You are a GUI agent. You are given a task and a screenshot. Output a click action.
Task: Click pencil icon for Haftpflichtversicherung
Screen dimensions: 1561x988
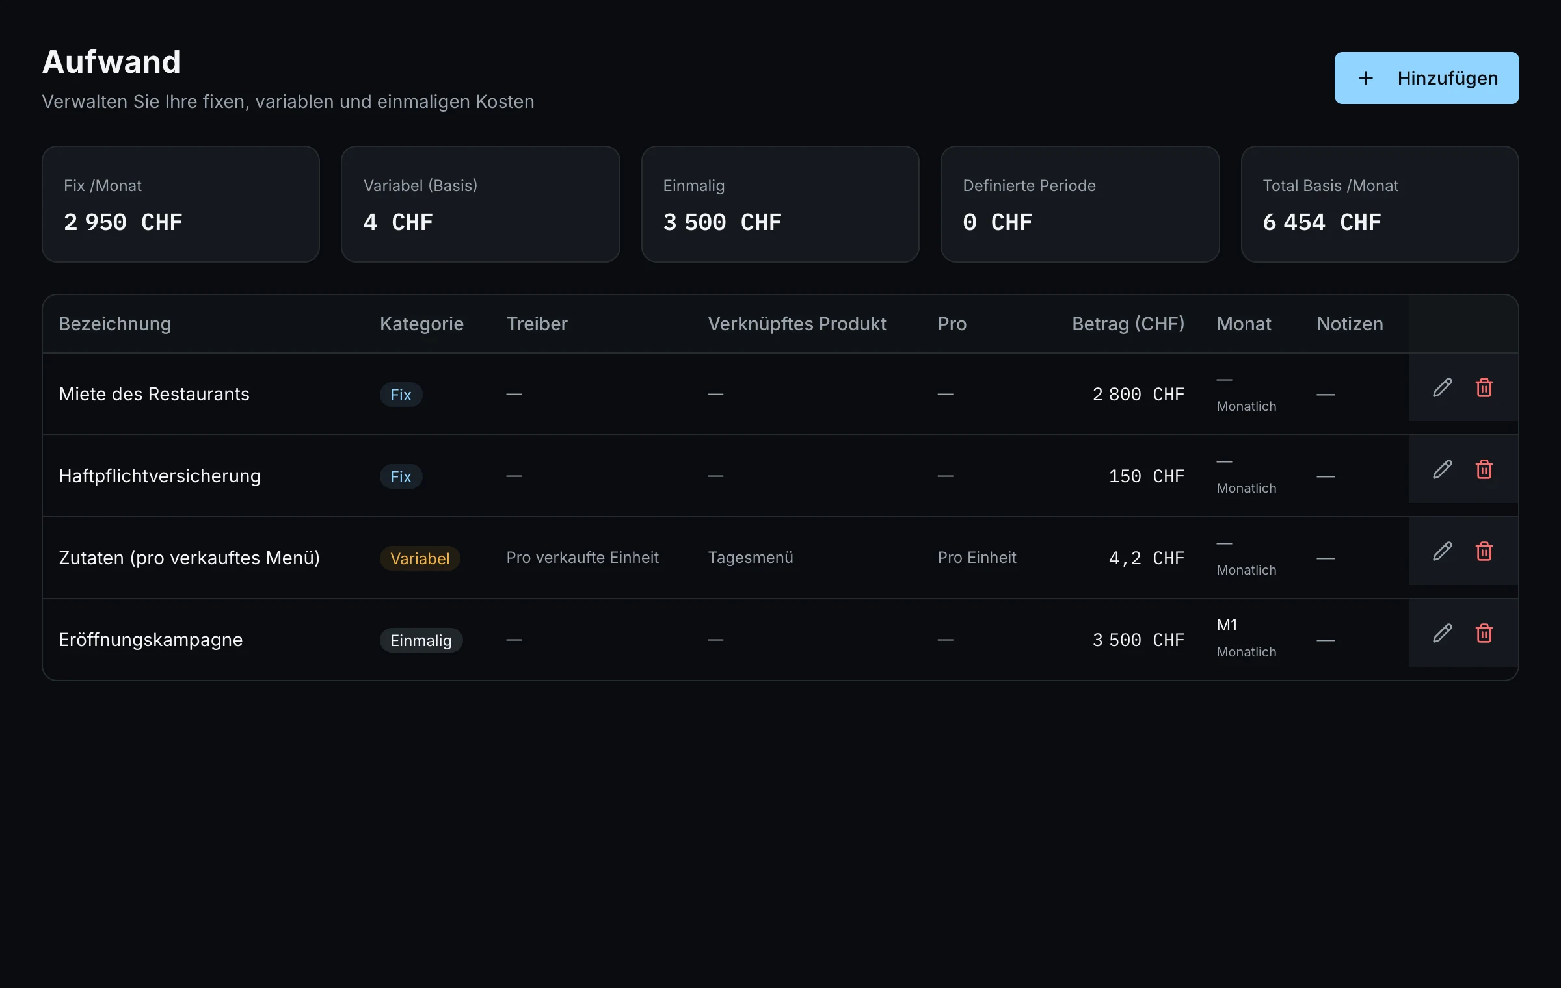click(1442, 469)
